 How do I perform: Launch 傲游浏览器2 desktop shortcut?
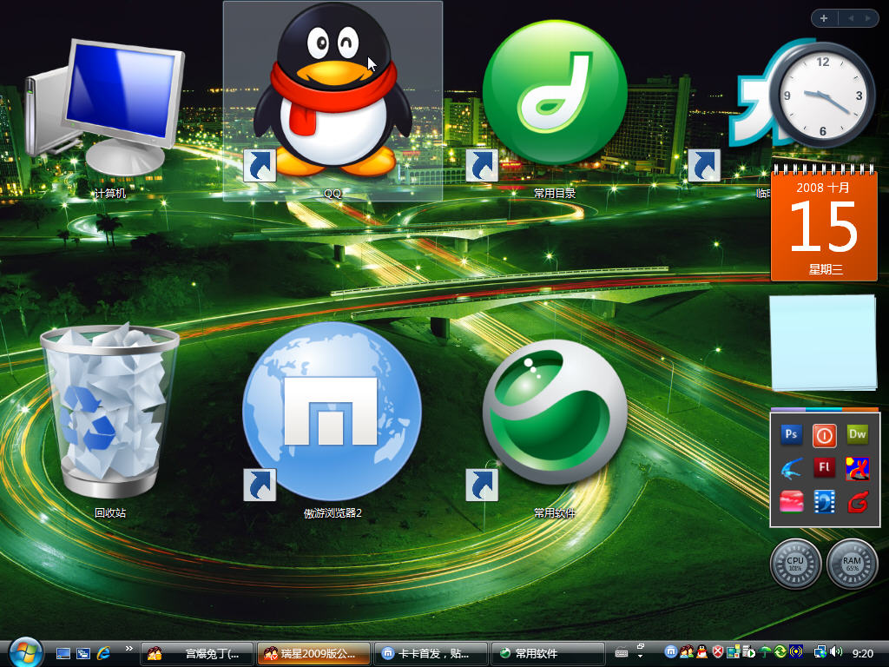[333, 419]
